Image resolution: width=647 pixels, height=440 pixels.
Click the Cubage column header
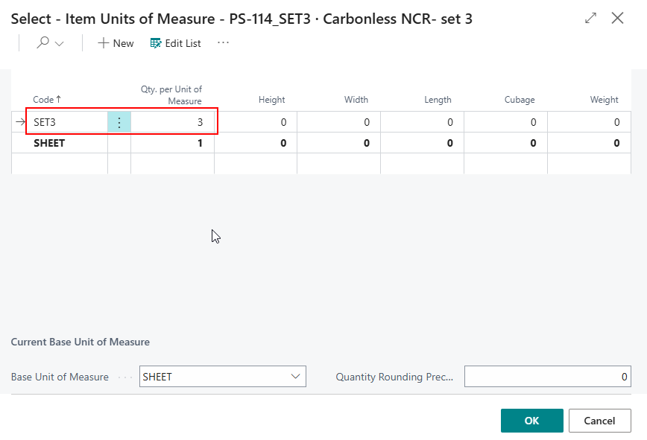(x=520, y=99)
